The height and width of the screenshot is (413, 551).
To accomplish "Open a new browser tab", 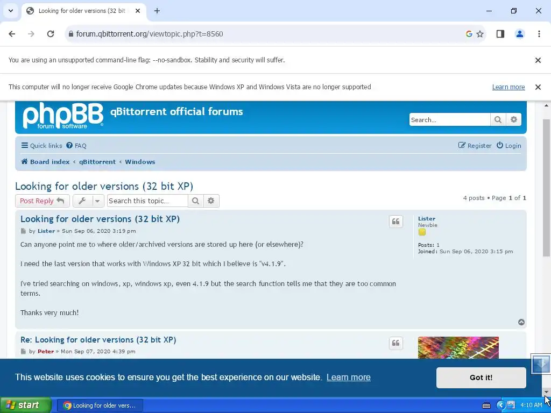I will tap(157, 11).
